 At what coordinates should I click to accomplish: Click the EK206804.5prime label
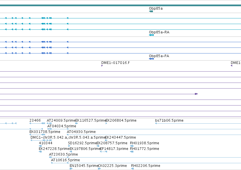(x=121, y=120)
